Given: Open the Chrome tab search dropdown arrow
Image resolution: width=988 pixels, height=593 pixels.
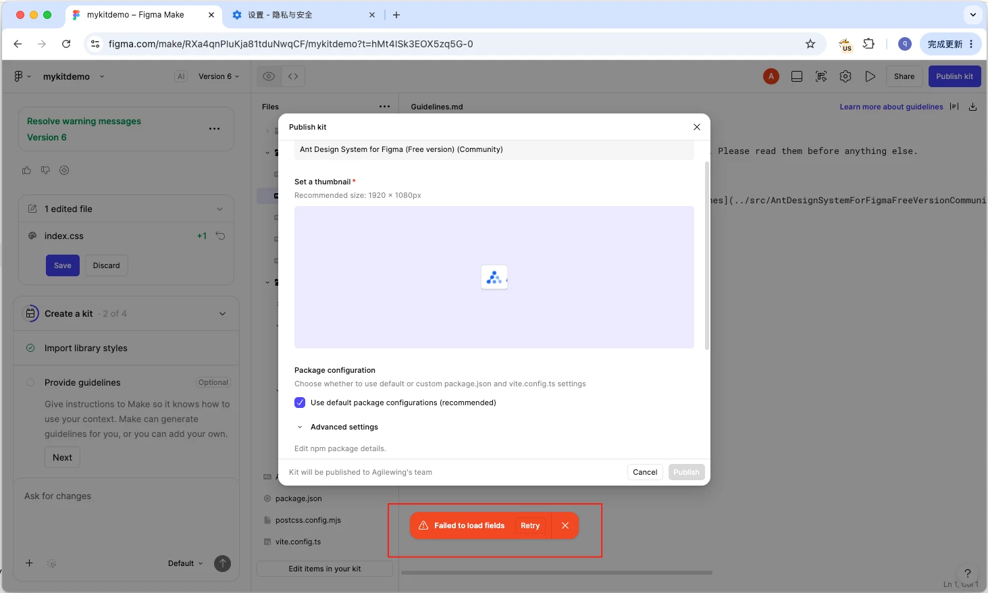Looking at the screenshot, I should click(973, 14).
